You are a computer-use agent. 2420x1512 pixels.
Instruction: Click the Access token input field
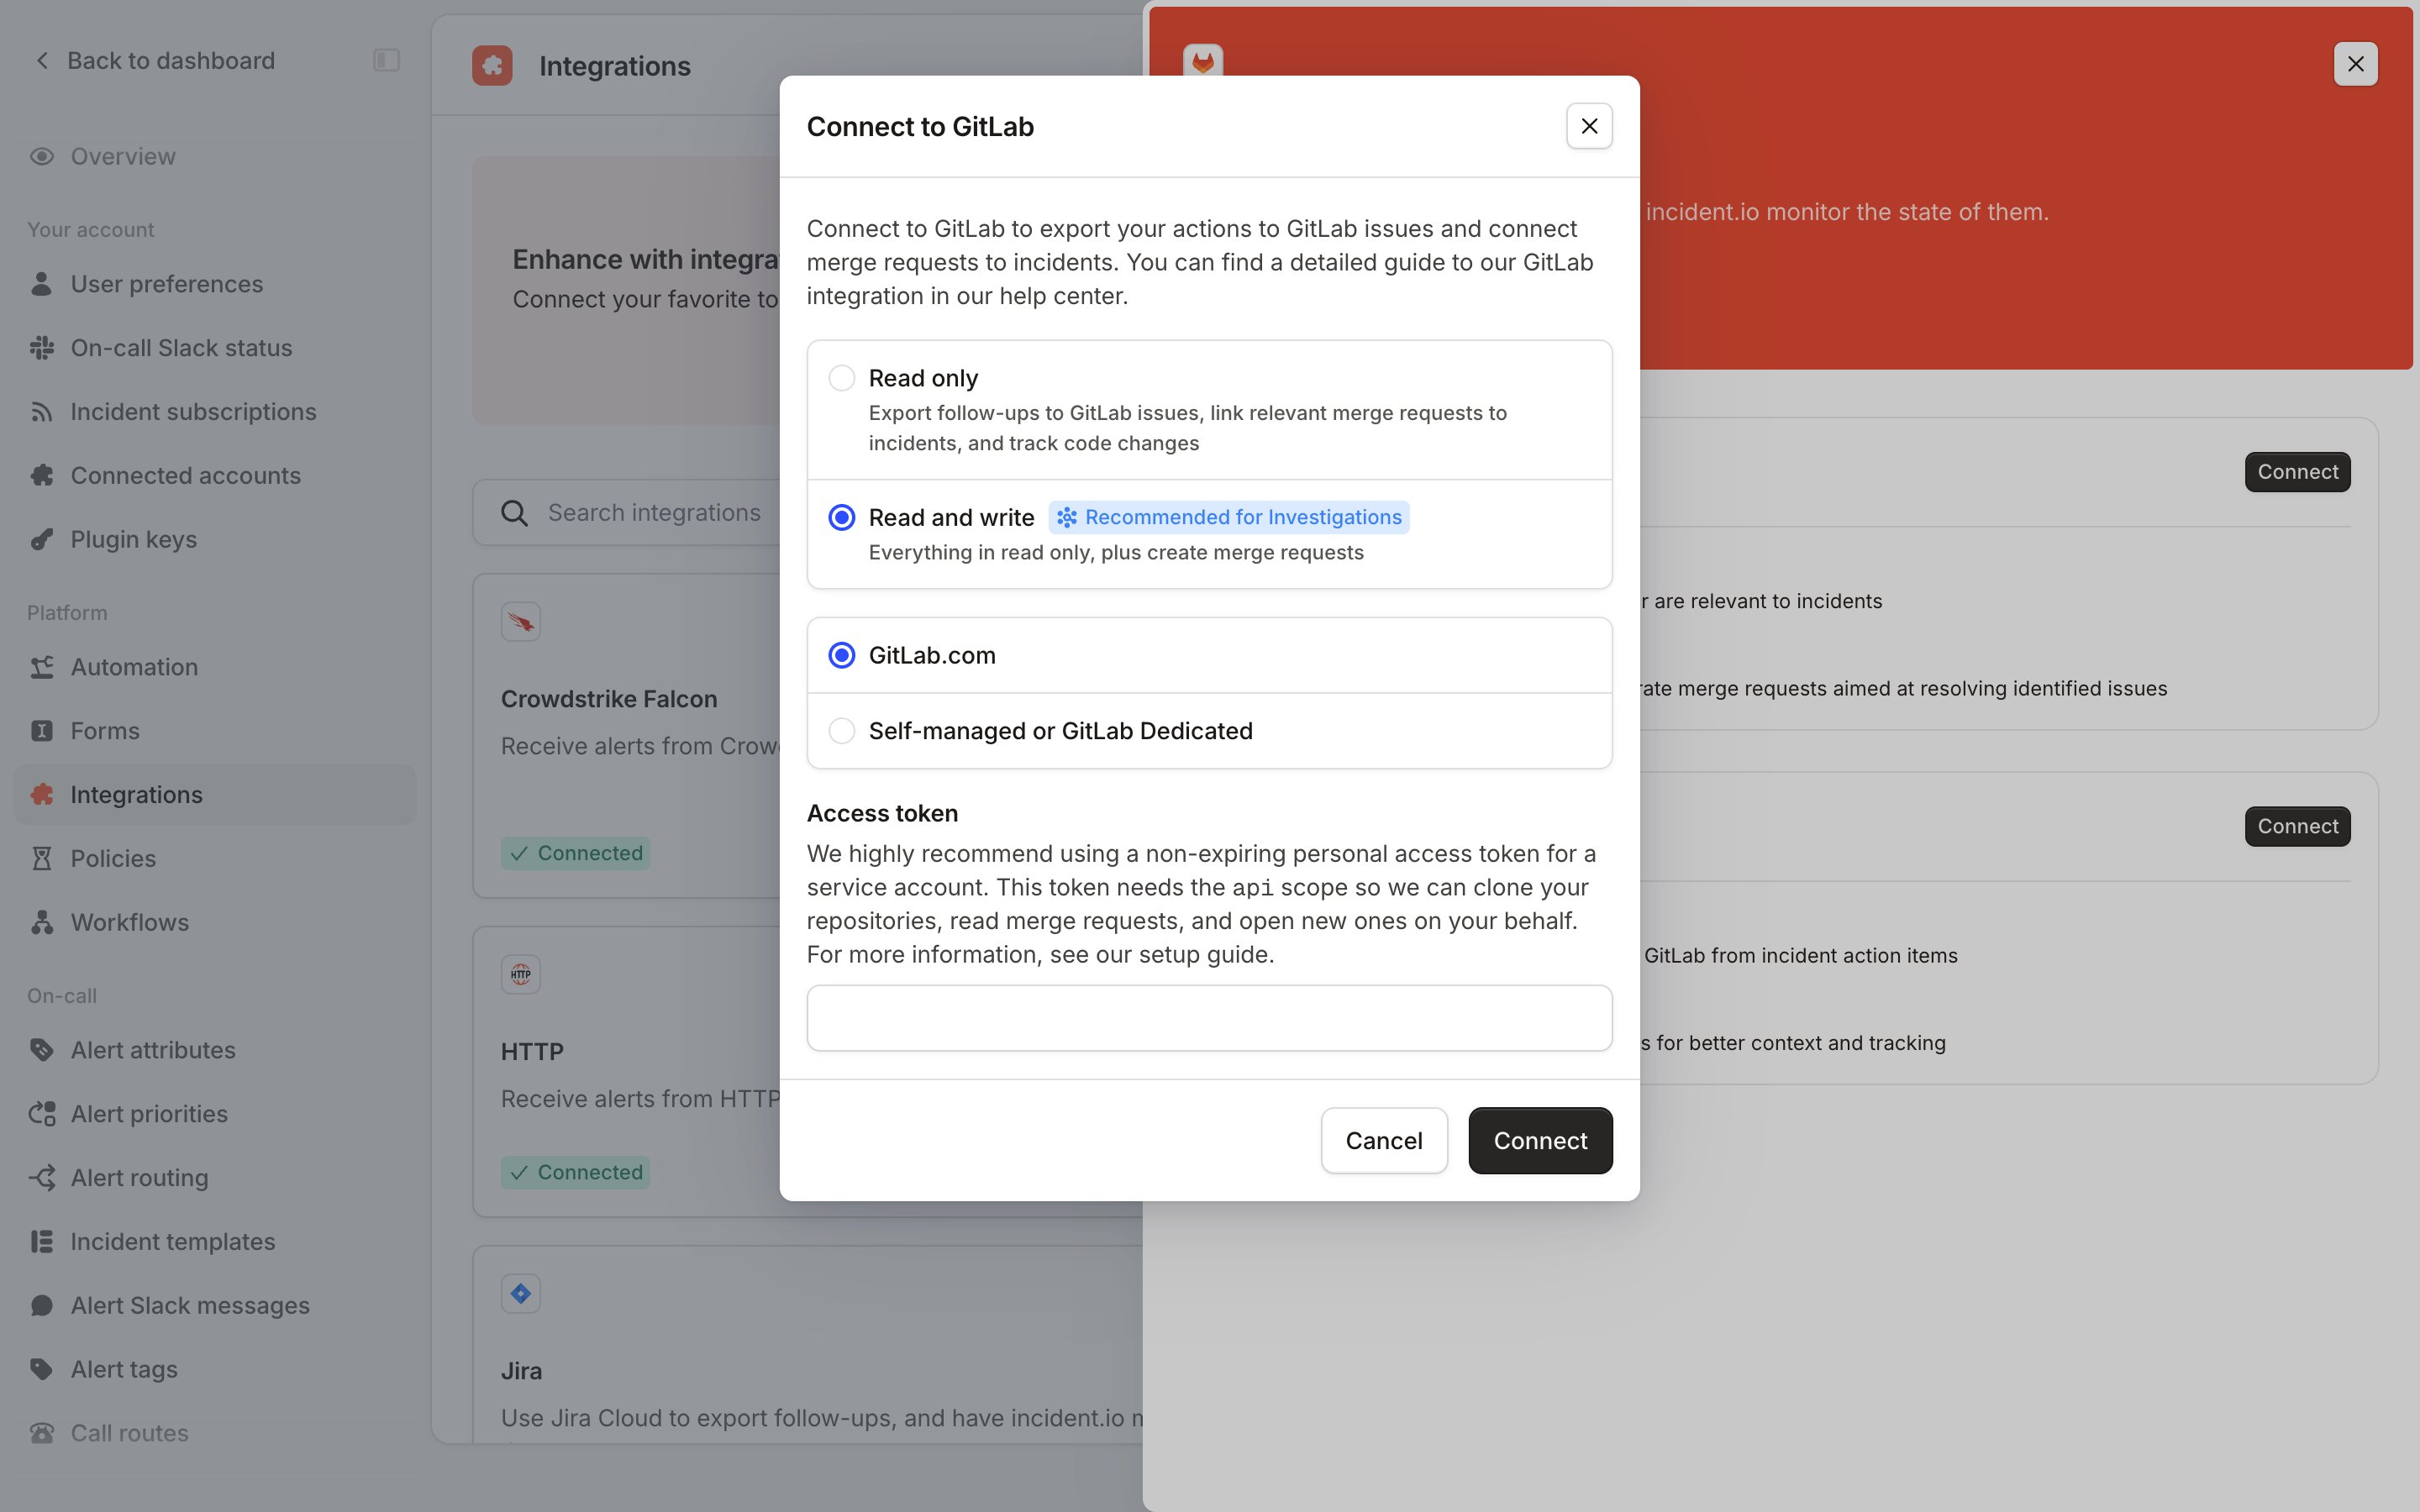[1209, 1018]
